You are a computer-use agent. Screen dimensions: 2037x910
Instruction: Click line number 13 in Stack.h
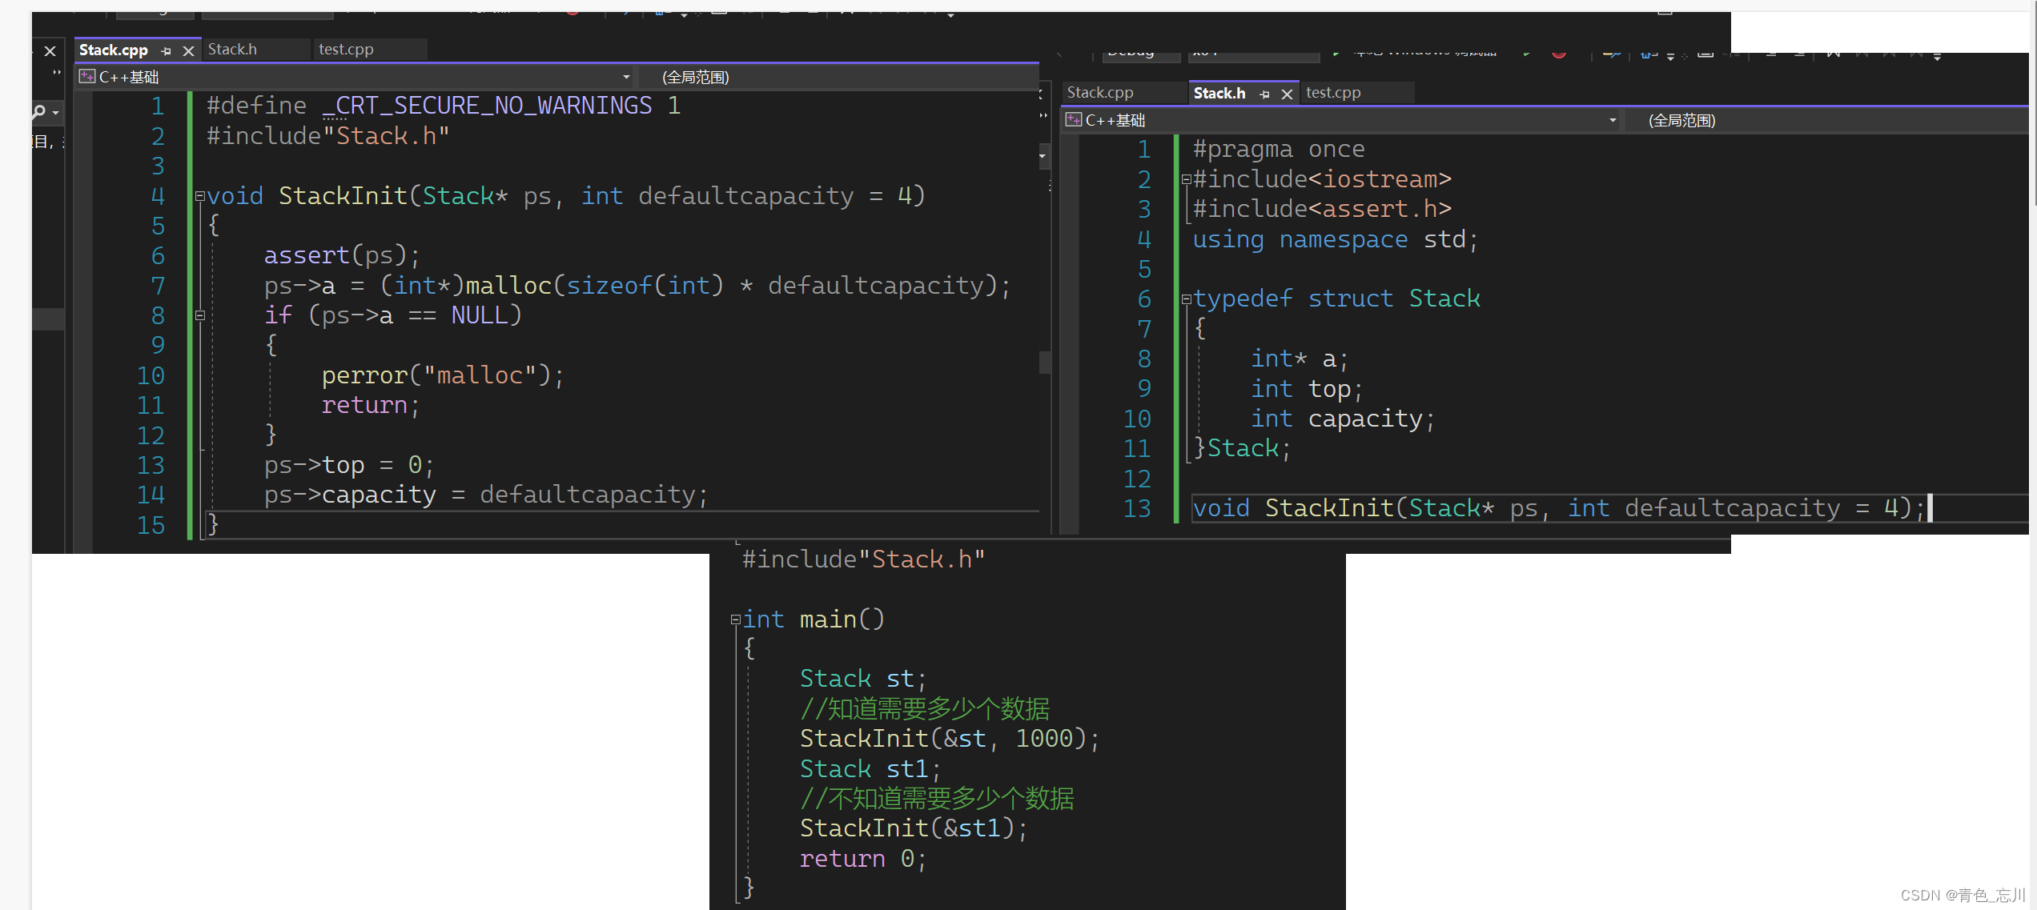pos(1137,508)
